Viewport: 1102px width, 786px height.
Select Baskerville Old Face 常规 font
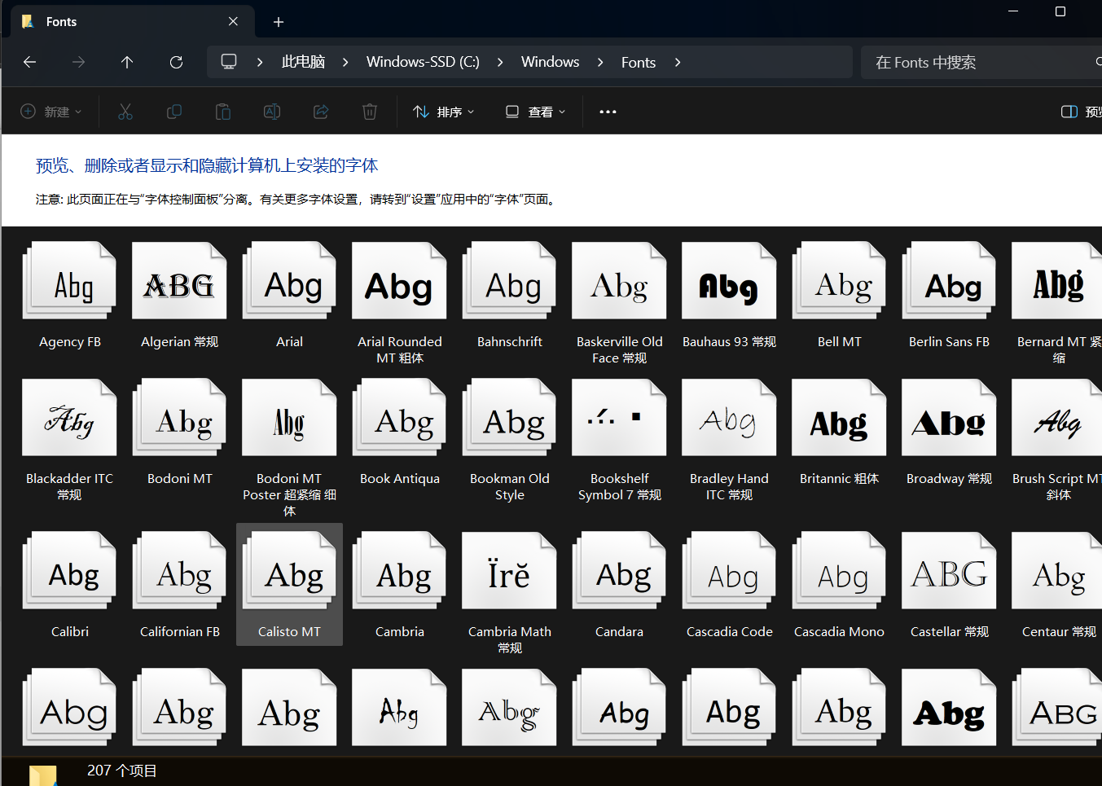(x=619, y=304)
